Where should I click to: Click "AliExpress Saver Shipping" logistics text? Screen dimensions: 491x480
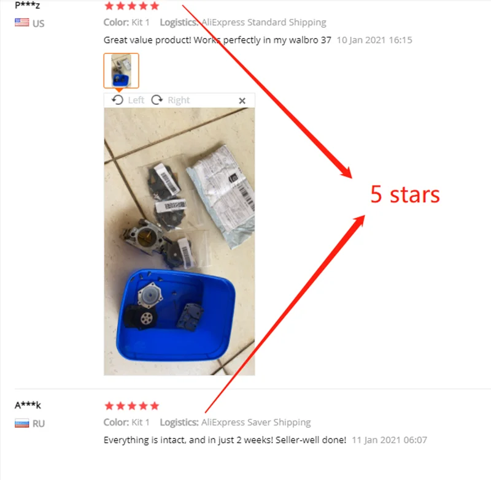pos(256,422)
